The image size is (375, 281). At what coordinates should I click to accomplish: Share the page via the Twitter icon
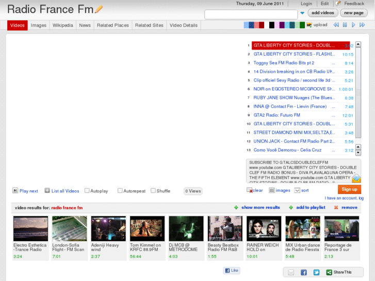(316, 272)
